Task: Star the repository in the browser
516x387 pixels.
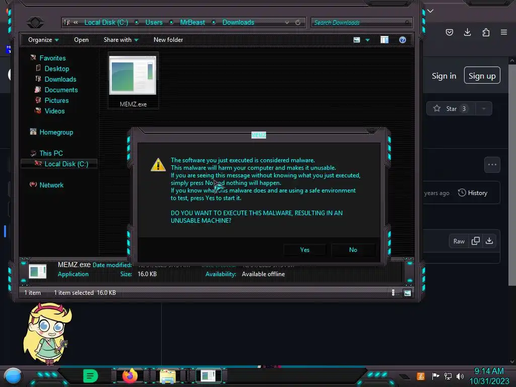Action: click(x=451, y=109)
